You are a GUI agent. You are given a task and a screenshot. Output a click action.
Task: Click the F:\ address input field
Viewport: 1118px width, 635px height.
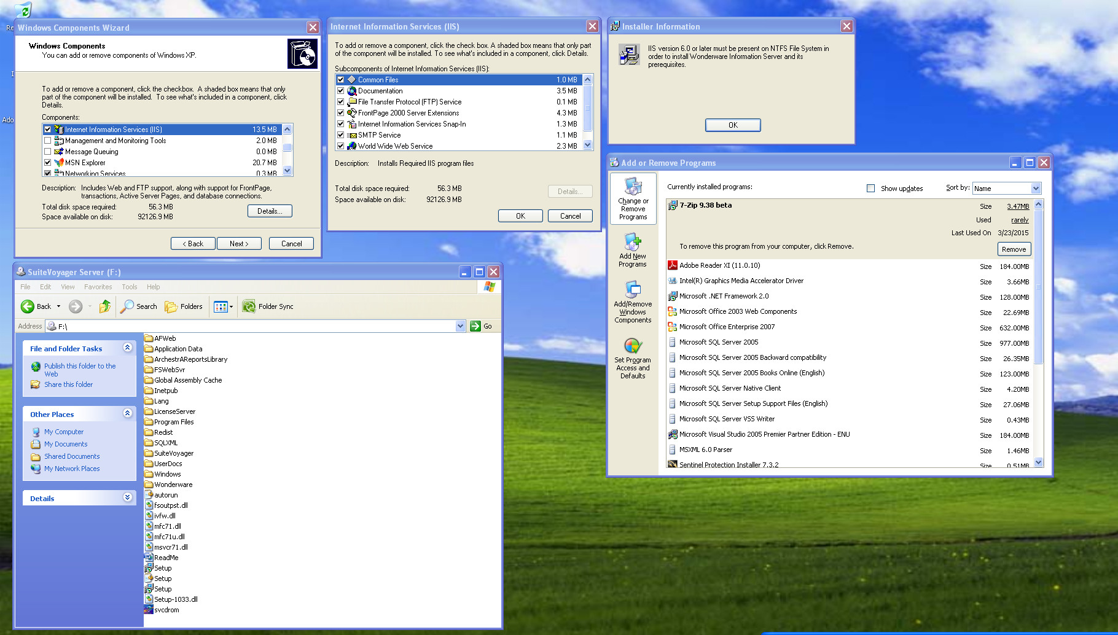tap(256, 326)
